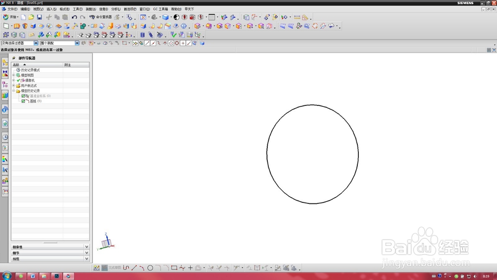Image resolution: width=497 pixels, height=280 pixels.
Task: Expand the 模型视图 tree node
Action: coord(13,75)
